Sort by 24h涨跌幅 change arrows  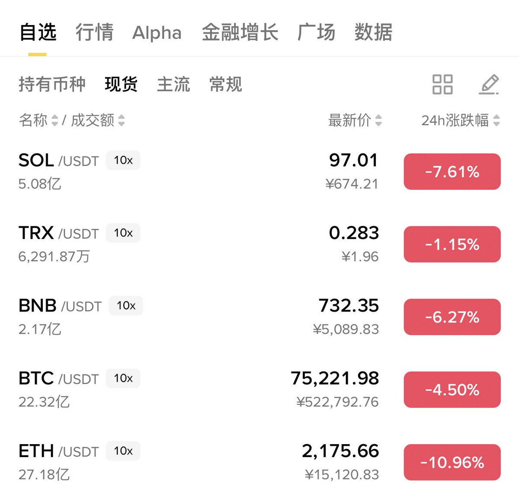[x=497, y=120]
